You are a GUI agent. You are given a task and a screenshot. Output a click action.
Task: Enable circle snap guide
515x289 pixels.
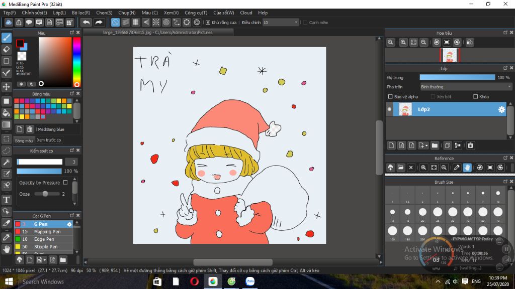pos(166,22)
